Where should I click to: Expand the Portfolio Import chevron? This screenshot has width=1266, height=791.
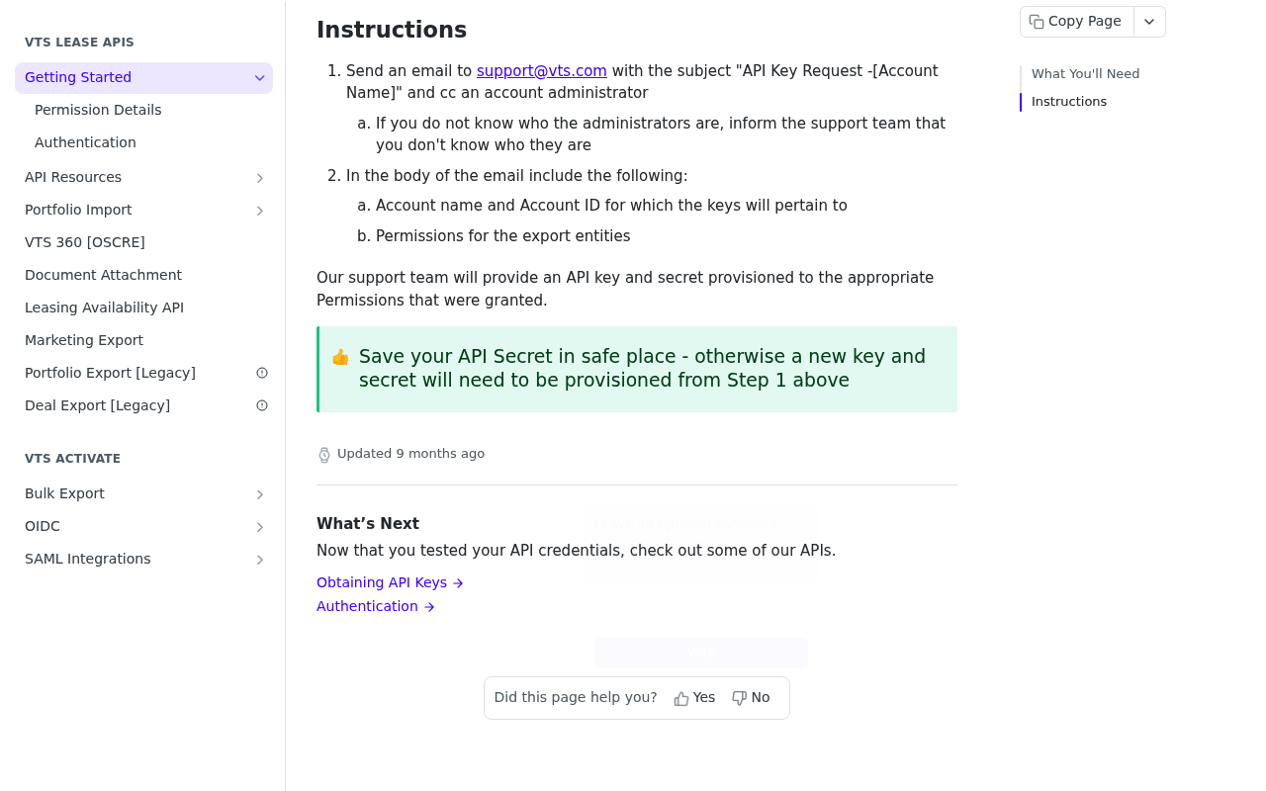point(260,211)
